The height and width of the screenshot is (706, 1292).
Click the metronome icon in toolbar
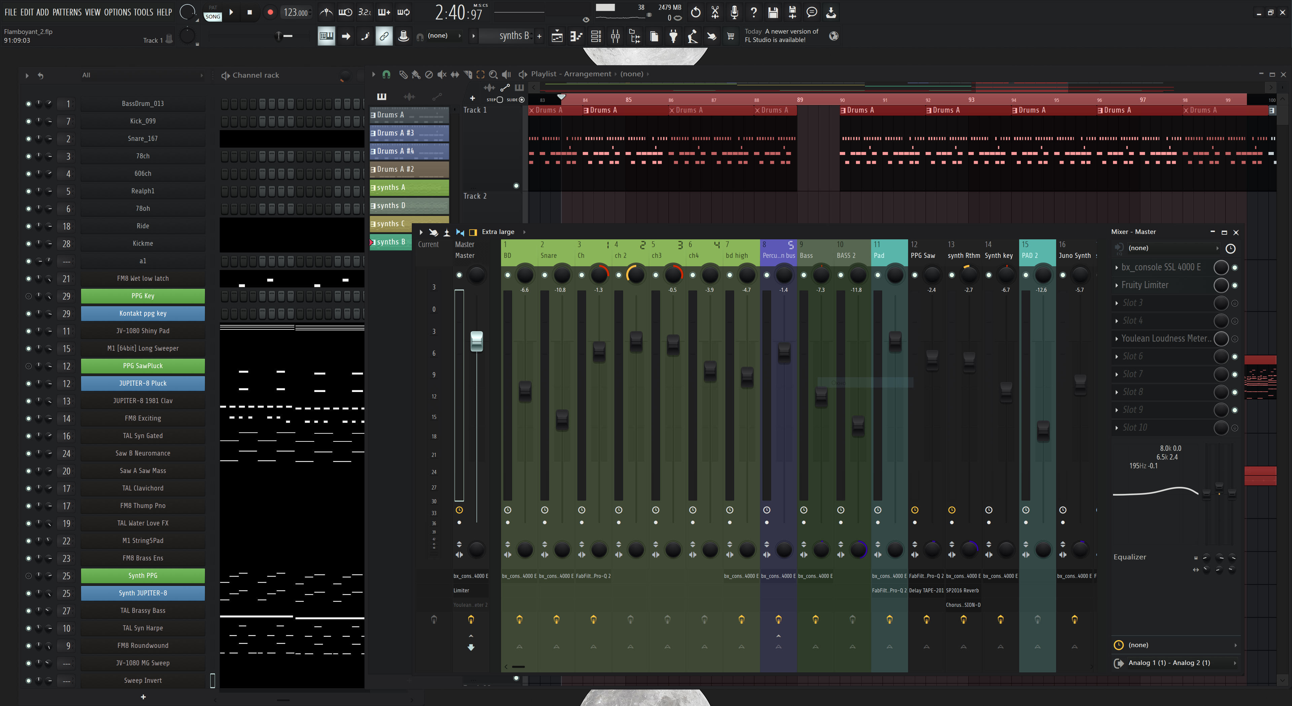point(326,12)
